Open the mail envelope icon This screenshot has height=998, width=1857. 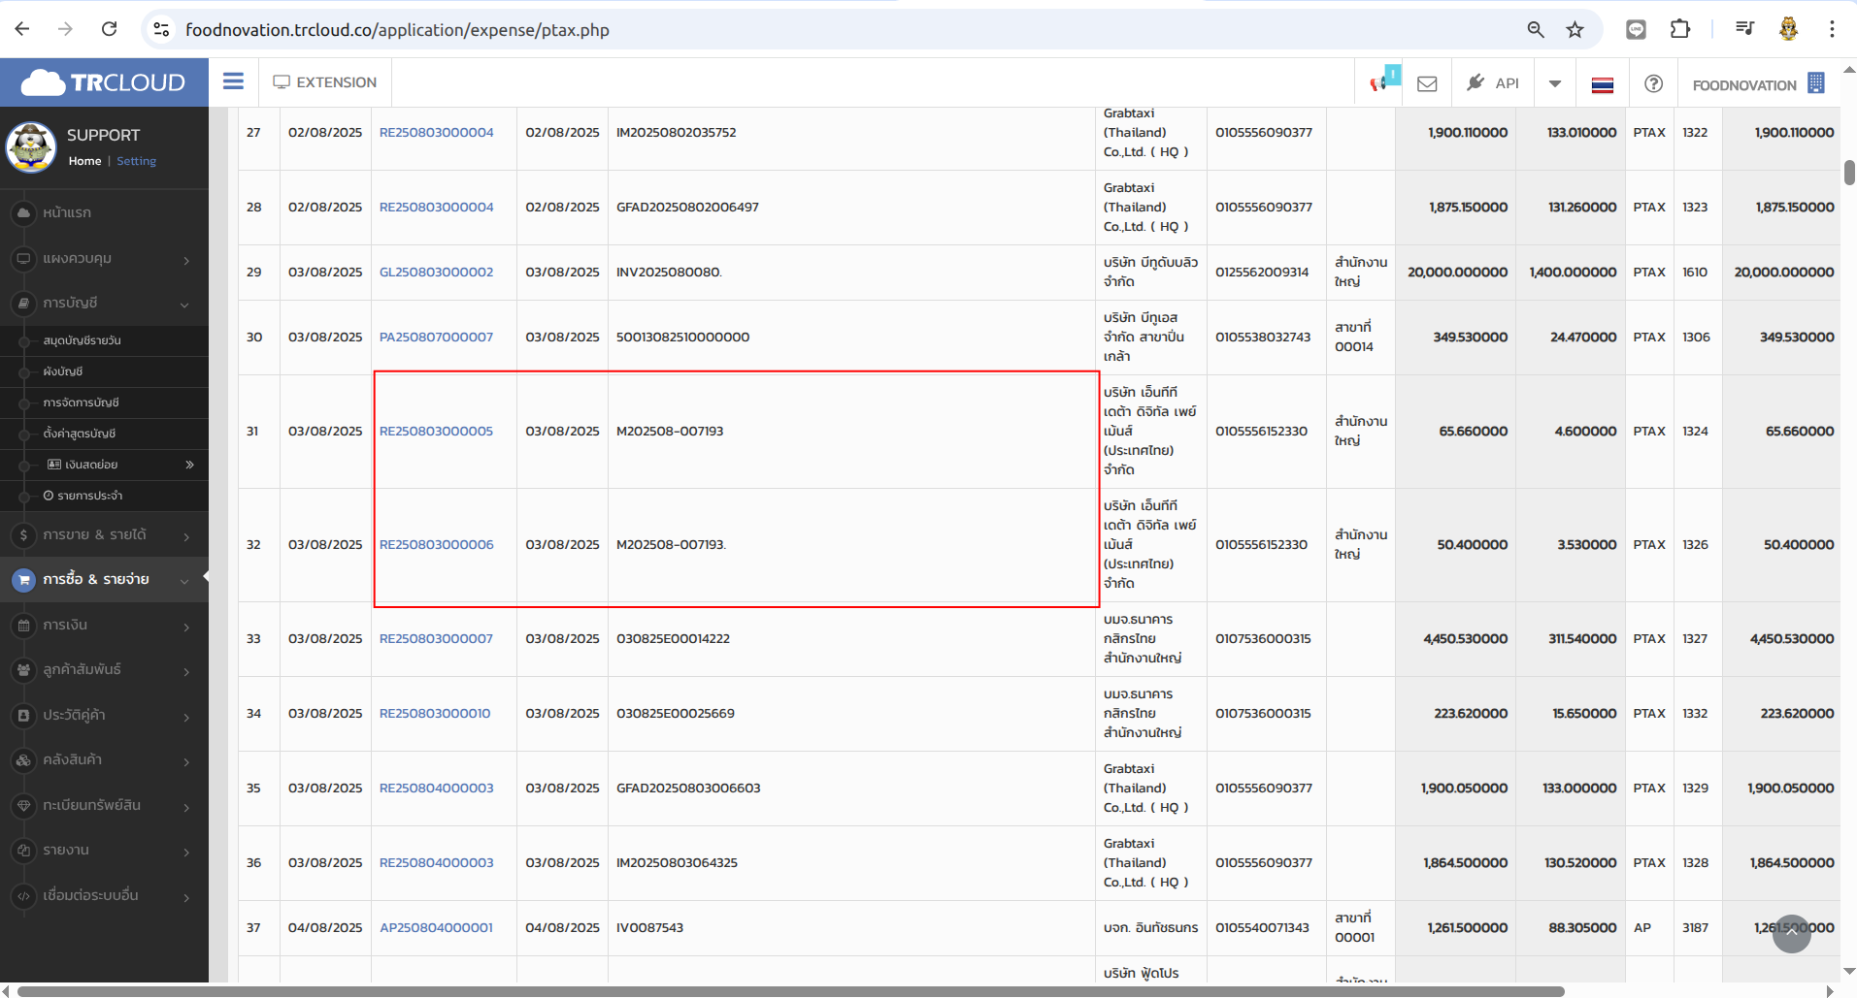tap(1427, 83)
